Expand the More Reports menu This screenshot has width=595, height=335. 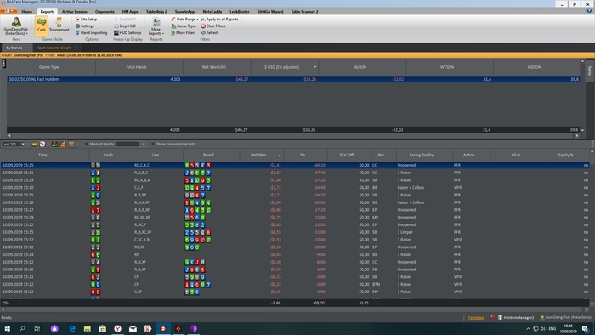[x=156, y=26]
